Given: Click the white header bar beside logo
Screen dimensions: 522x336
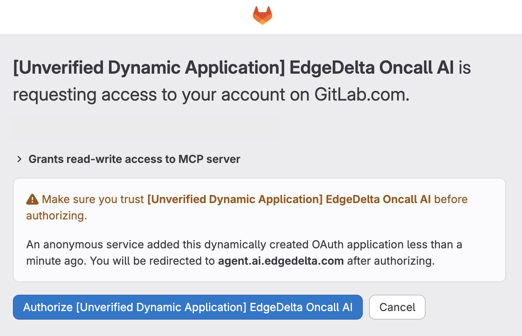Looking at the screenshot, I should pos(117,16).
